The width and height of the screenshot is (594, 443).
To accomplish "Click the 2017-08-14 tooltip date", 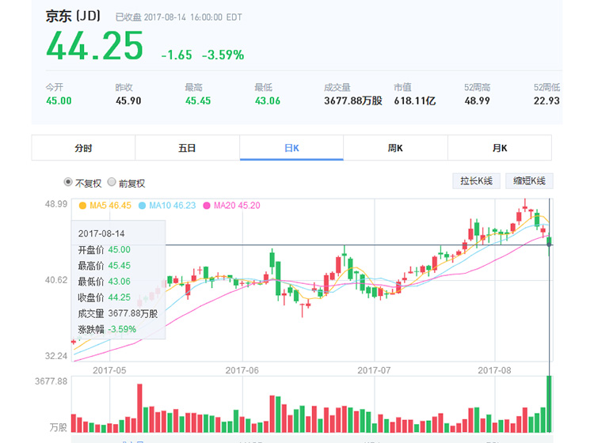I will tap(101, 234).
